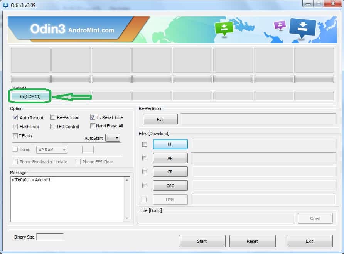Image resolution: width=344 pixels, height=254 pixels.
Task: Tick the checkbox beside BL button
Action: click(x=145, y=144)
